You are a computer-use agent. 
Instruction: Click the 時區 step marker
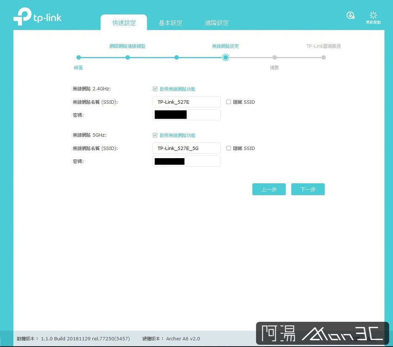pos(78,57)
